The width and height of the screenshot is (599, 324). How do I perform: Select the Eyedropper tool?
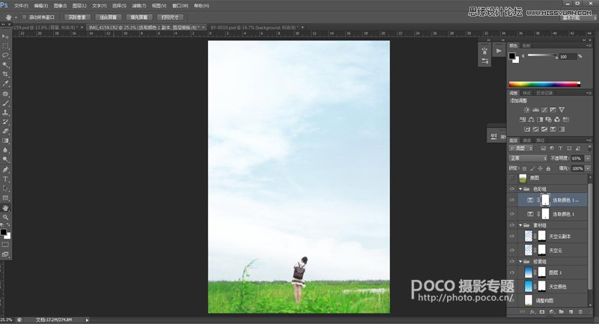[5, 84]
